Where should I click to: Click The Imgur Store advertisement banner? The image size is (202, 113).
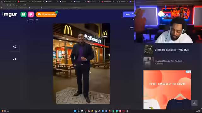(167, 90)
